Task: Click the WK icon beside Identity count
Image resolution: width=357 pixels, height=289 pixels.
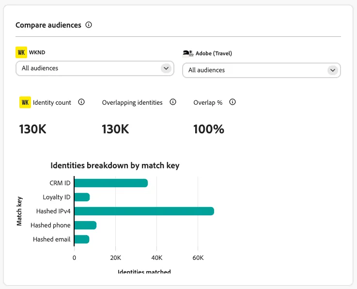Action: (25, 102)
